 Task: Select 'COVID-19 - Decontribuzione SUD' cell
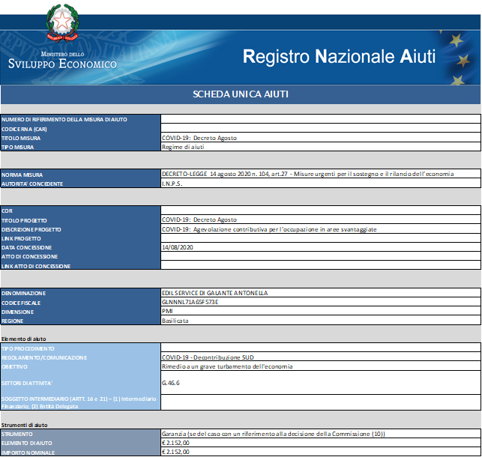click(x=321, y=357)
